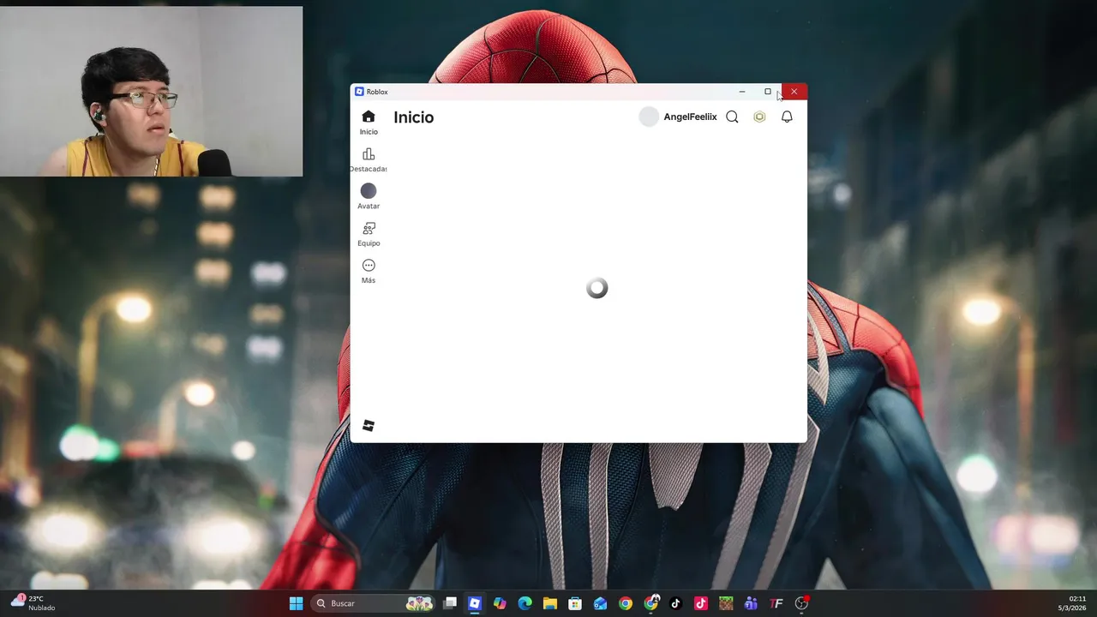
Task: Open the Robux balance icon
Action: tap(759, 117)
